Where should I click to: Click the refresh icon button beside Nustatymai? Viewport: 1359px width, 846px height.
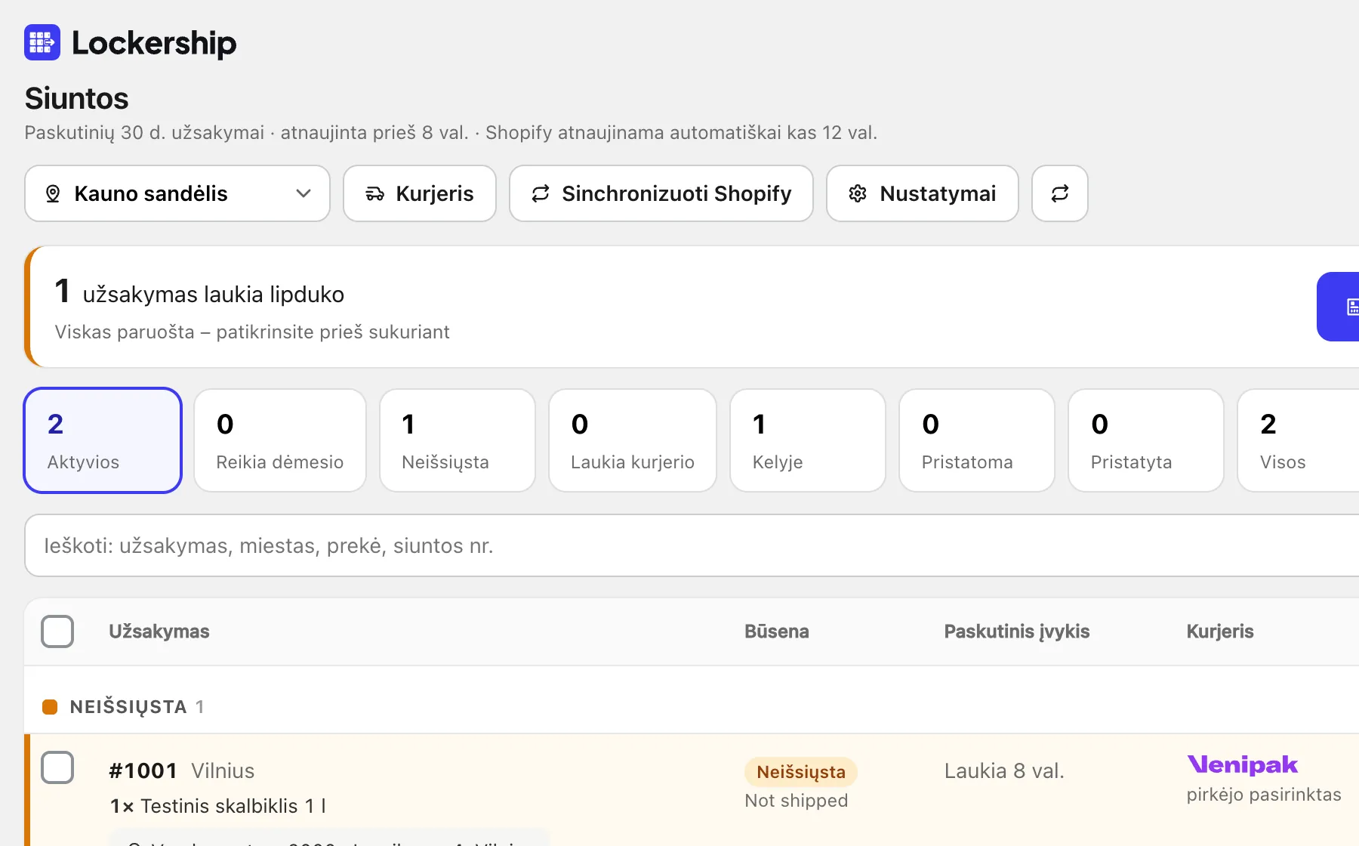1059,193
